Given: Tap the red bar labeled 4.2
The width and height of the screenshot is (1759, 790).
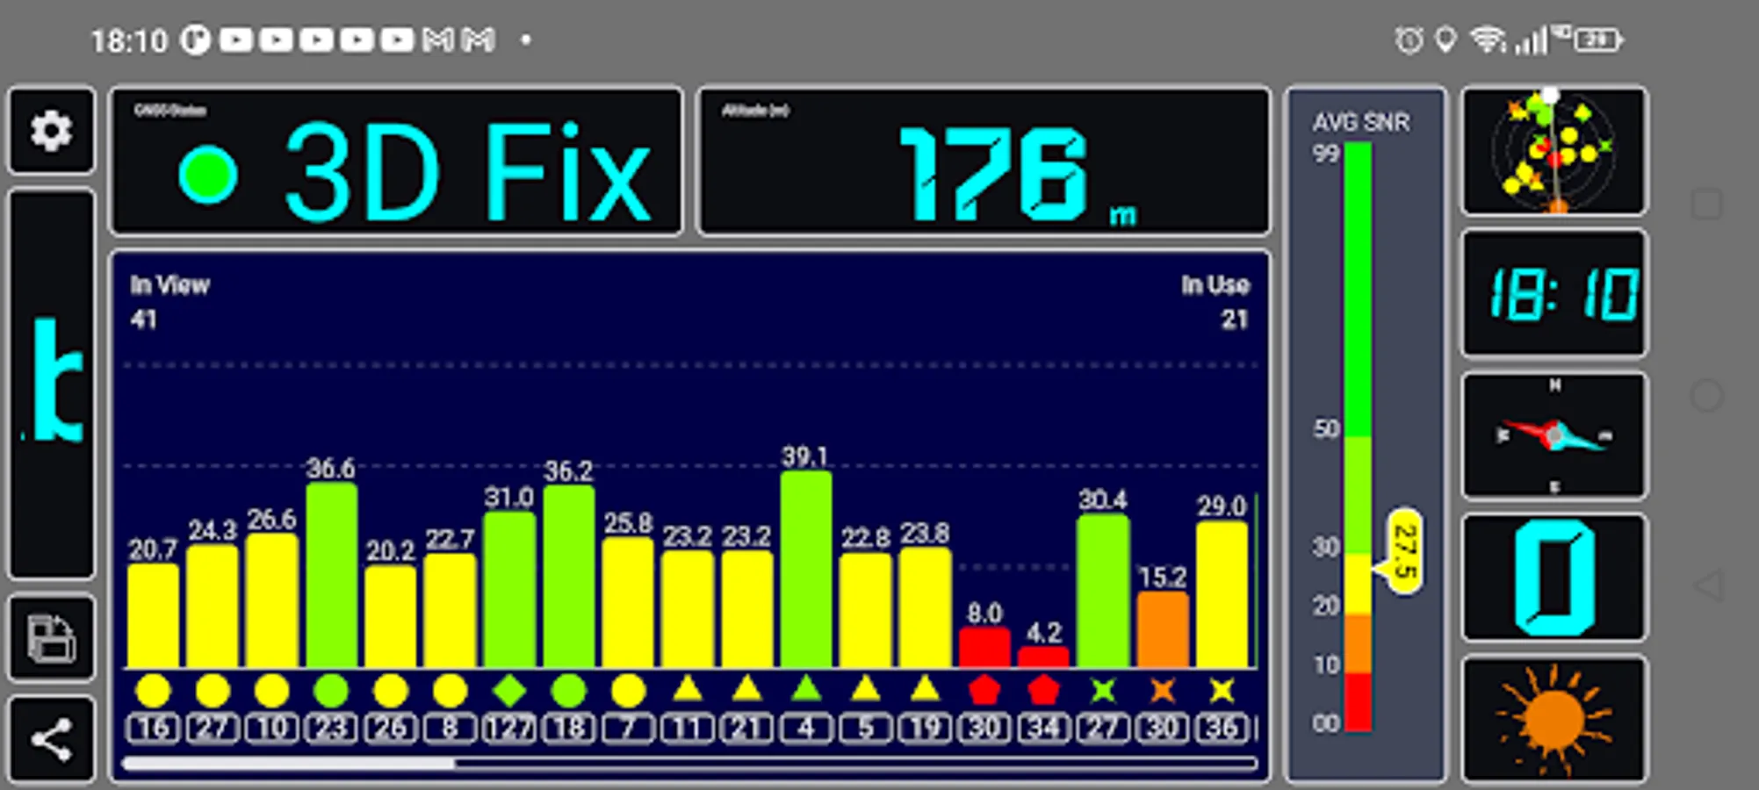Looking at the screenshot, I should [x=1043, y=657].
